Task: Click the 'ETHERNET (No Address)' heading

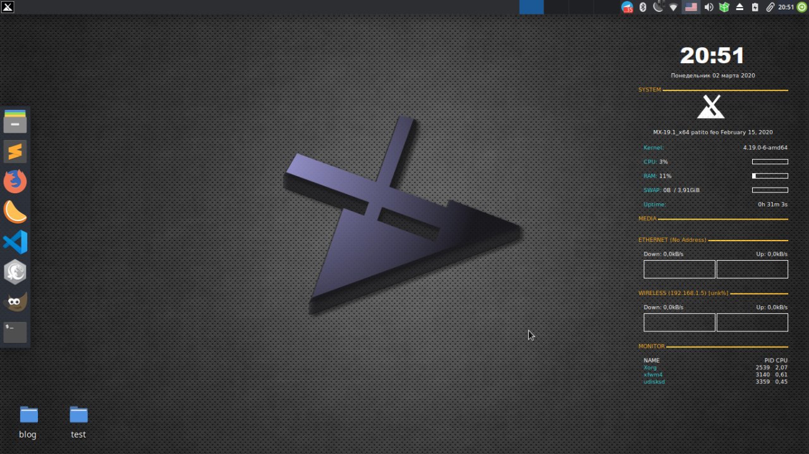Action: (x=672, y=240)
